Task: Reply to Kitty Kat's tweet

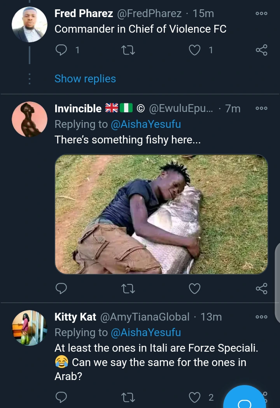Action: pyautogui.click(x=61, y=397)
